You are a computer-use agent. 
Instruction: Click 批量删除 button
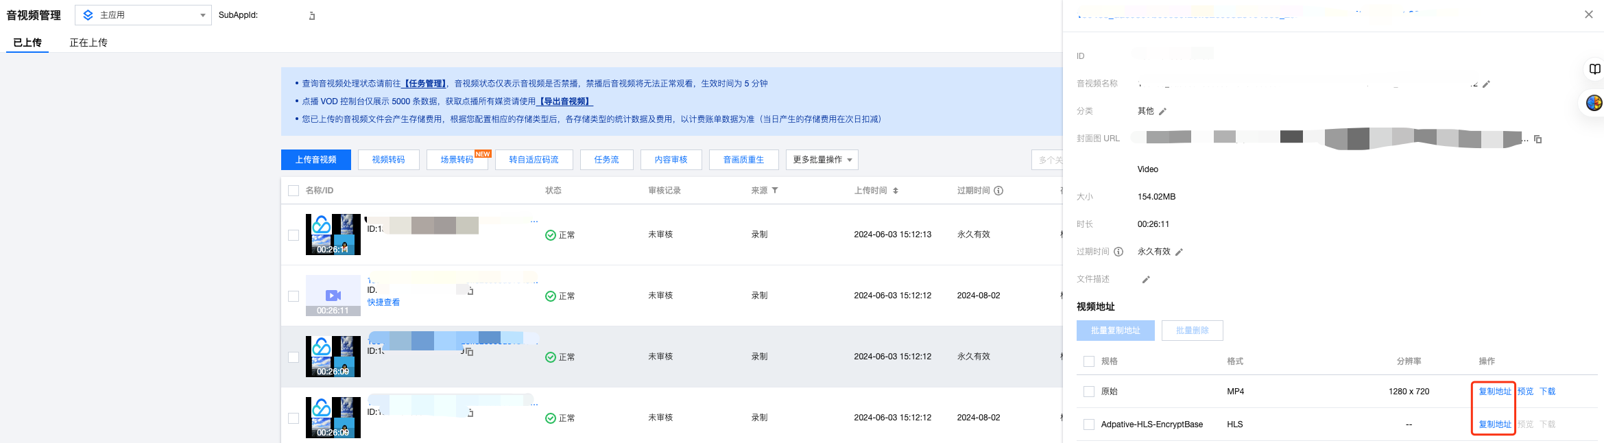[1193, 331]
